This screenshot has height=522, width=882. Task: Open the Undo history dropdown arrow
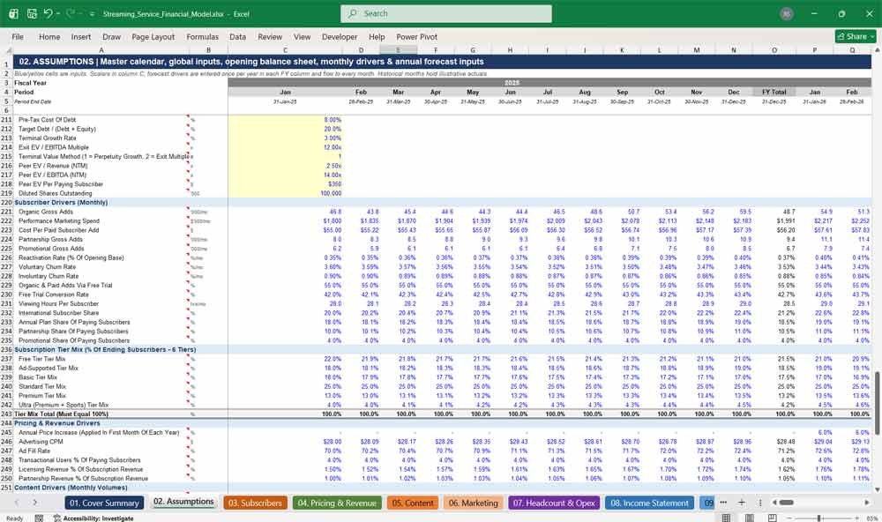[58, 13]
